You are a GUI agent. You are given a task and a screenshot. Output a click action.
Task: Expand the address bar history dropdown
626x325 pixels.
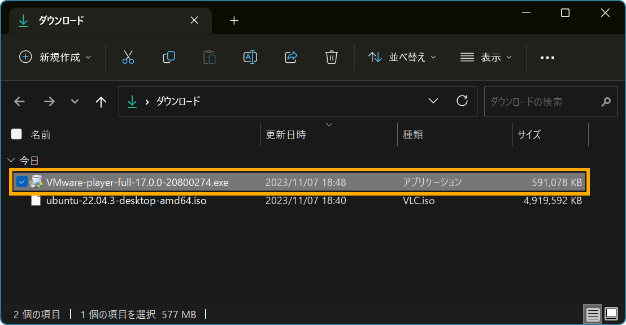pyautogui.click(x=433, y=101)
